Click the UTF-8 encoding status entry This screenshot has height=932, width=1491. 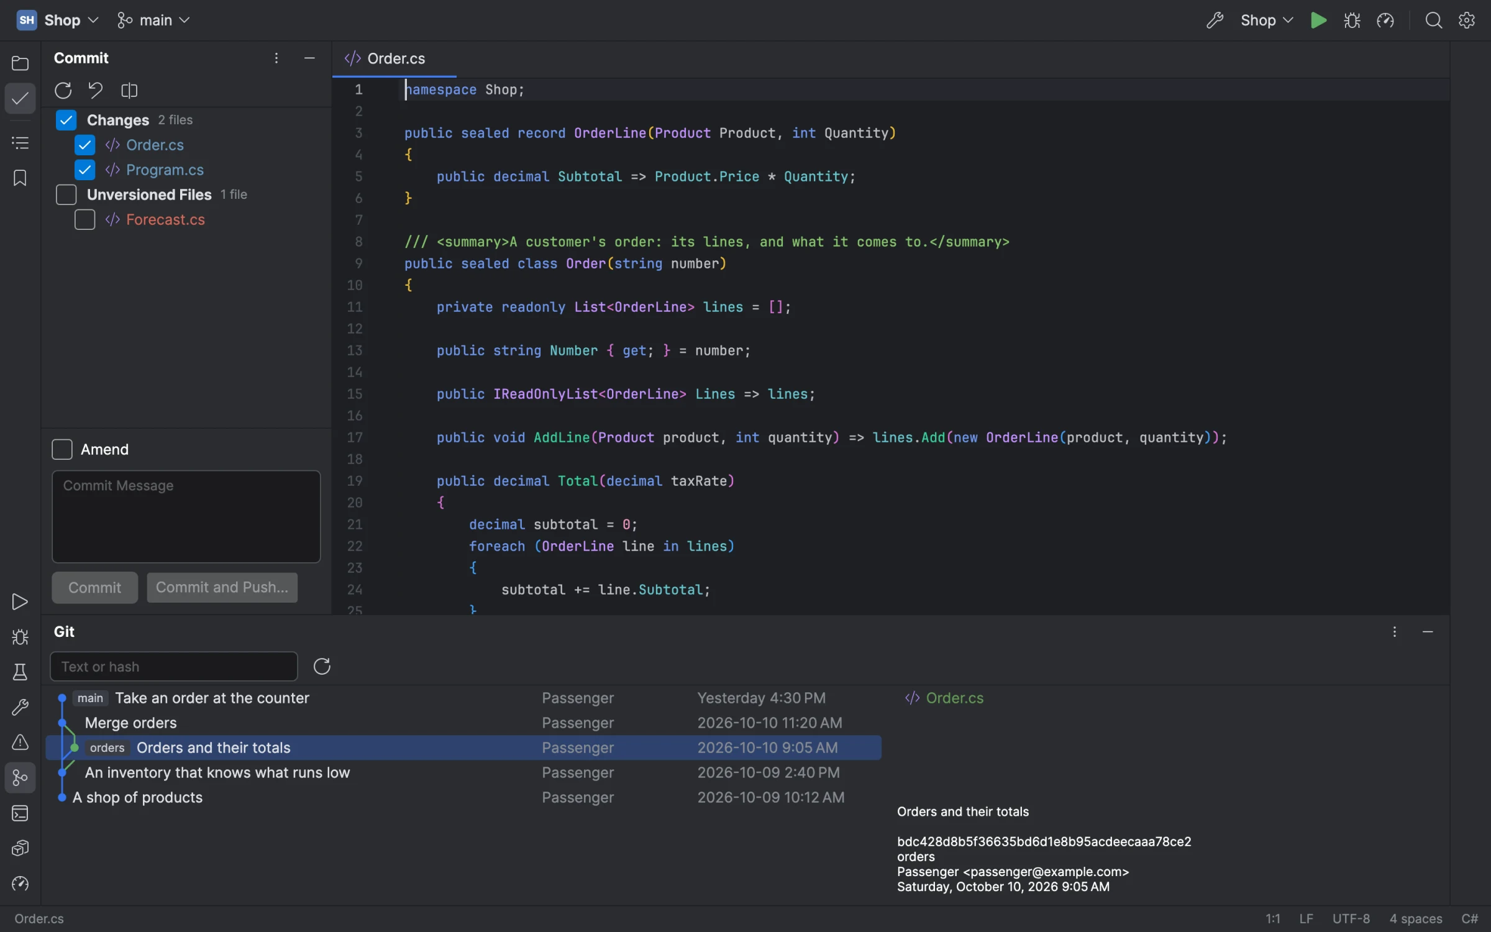(1351, 918)
